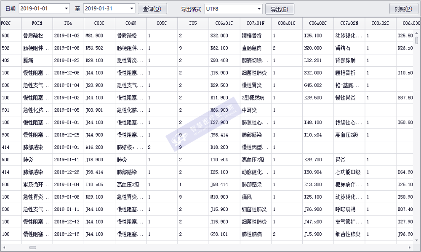The image size is (421, 252).
Task: Click the horizontal scrollbar left arrow
Action: pos(4,247)
